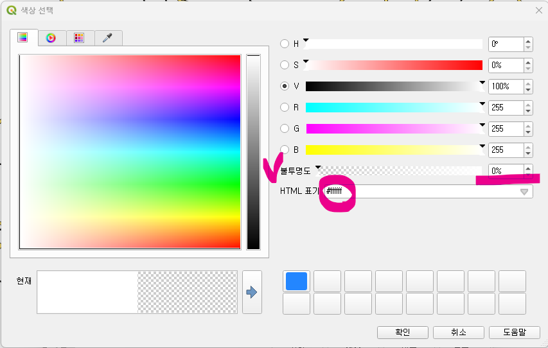Click the value 100% field
This screenshot has height=348, width=548.
pyautogui.click(x=506, y=86)
